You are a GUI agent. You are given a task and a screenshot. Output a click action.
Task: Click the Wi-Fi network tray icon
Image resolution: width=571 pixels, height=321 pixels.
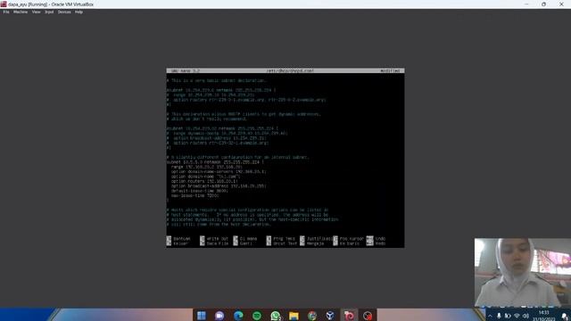pos(517,316)
